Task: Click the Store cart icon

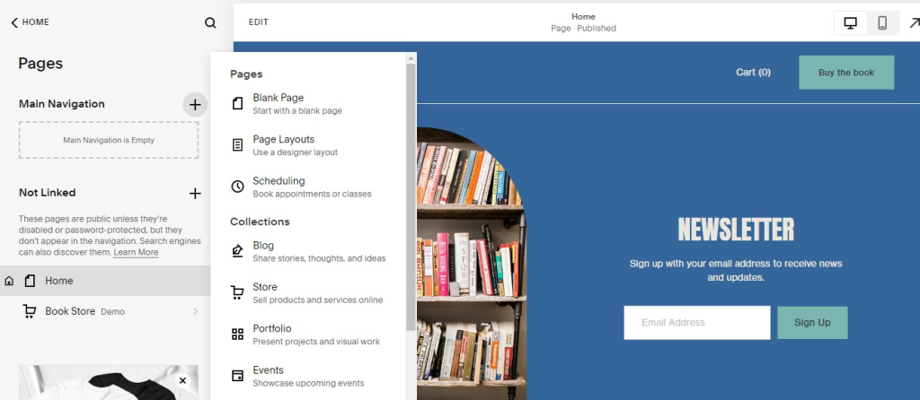Action: coord(237,293)
